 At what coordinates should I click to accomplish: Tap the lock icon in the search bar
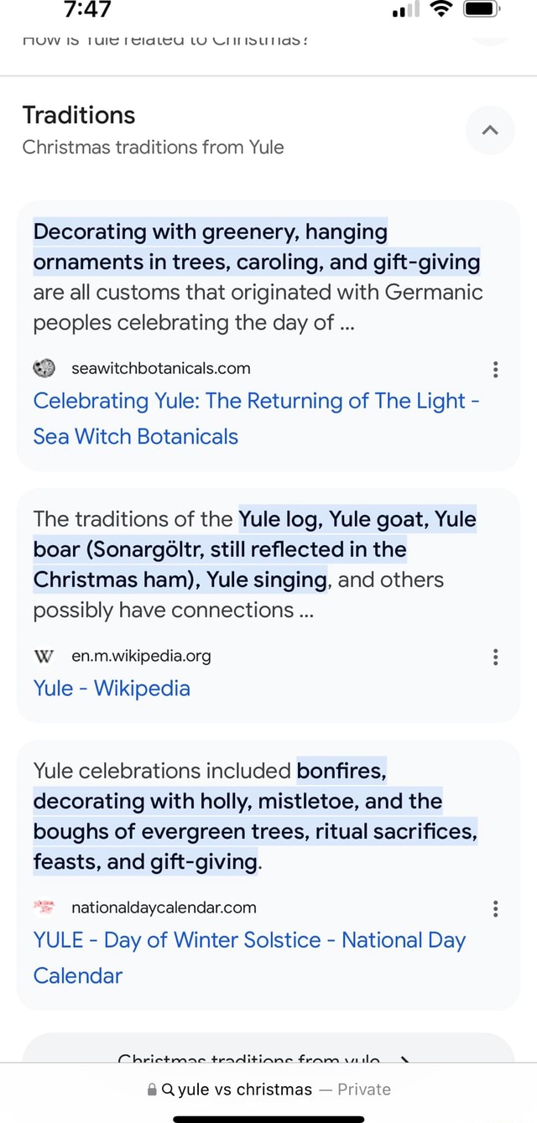click(x=151, y=1089)
